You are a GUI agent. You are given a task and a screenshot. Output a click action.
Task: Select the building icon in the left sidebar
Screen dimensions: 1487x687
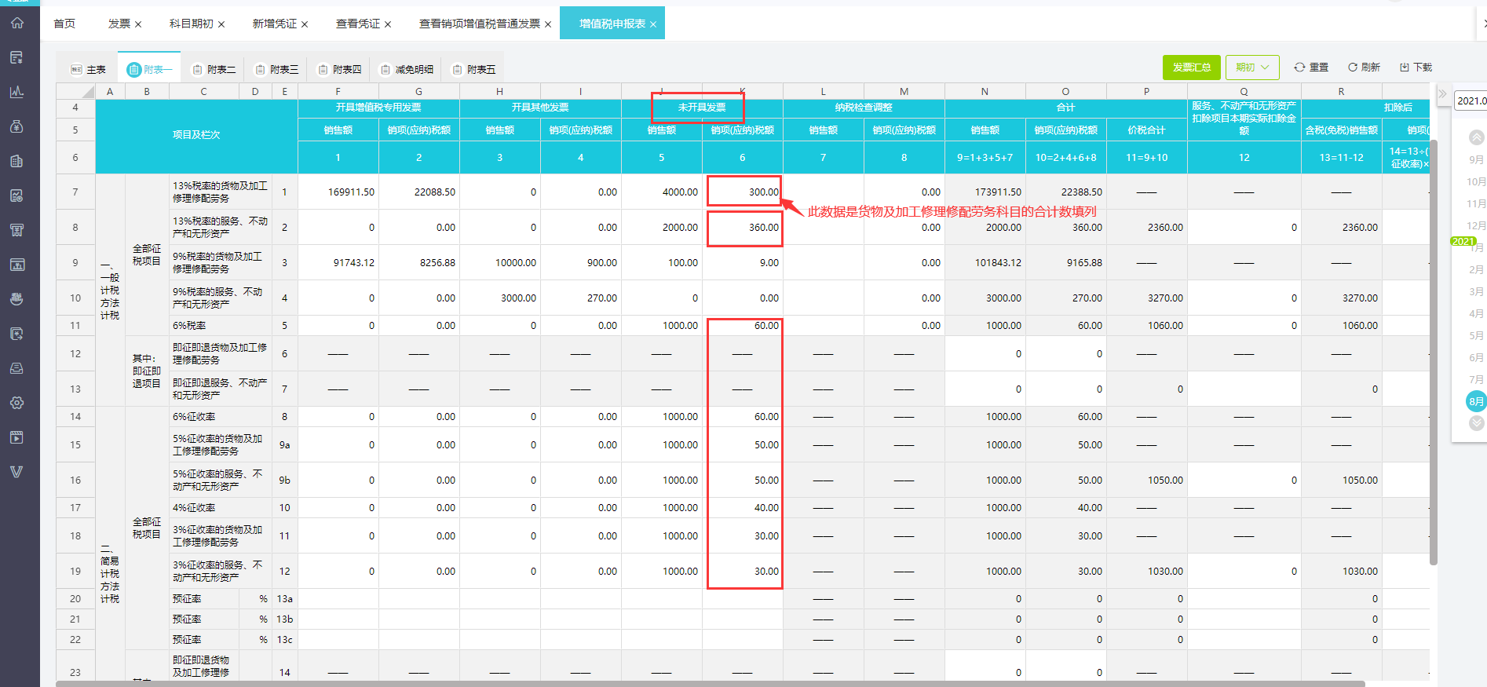[x=17, y=161]
